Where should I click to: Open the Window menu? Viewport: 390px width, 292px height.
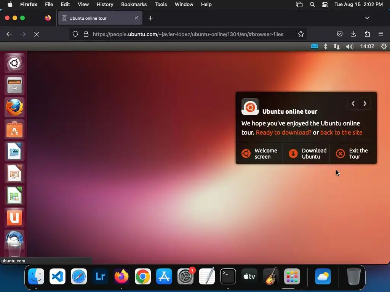pos(184,5)
